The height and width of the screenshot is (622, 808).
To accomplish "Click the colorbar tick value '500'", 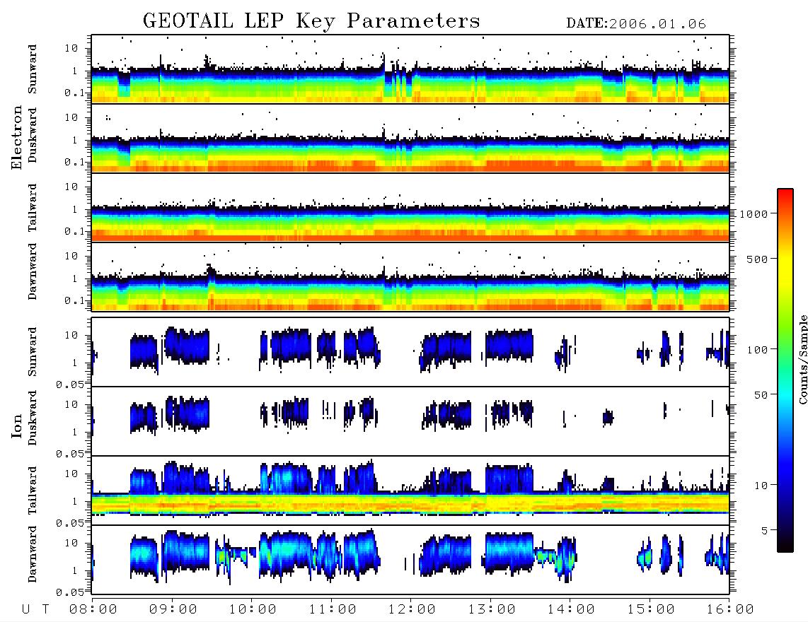I will pos(757,259).
